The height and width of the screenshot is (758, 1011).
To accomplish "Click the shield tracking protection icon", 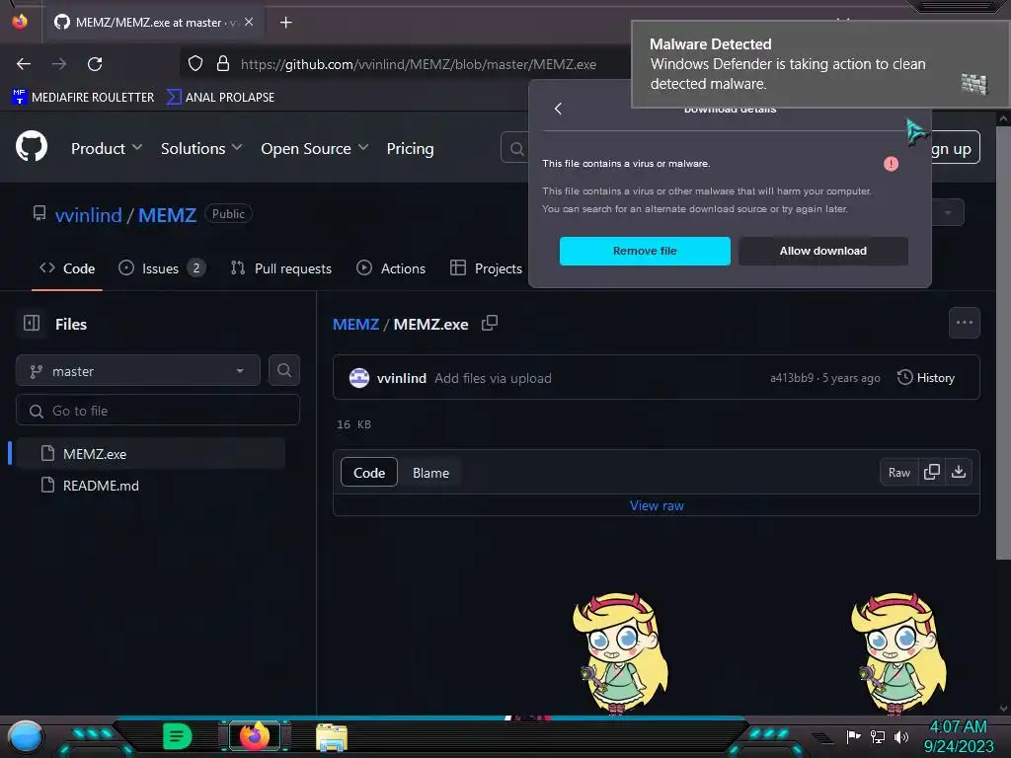I will click(x=195, y=64).
